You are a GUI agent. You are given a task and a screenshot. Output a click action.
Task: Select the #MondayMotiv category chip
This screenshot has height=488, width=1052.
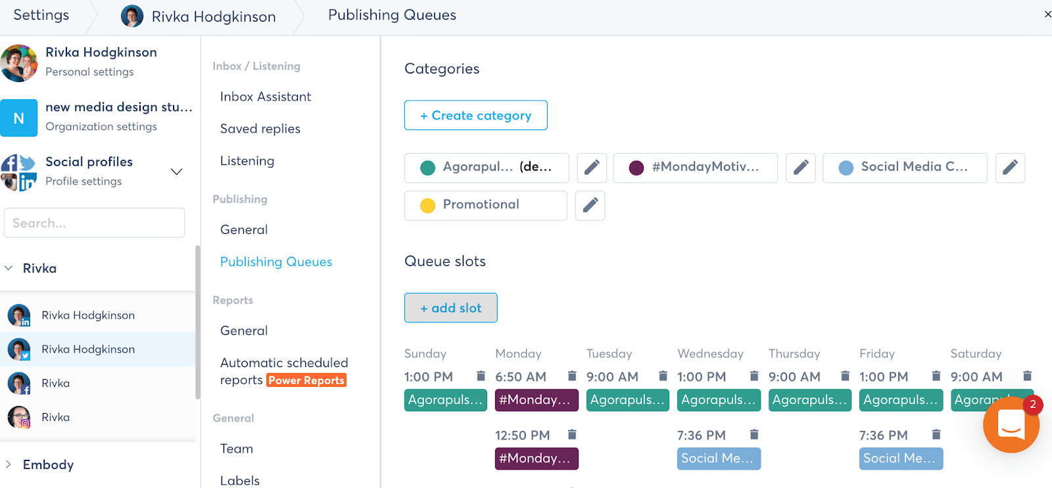click(x=696, y=167)
